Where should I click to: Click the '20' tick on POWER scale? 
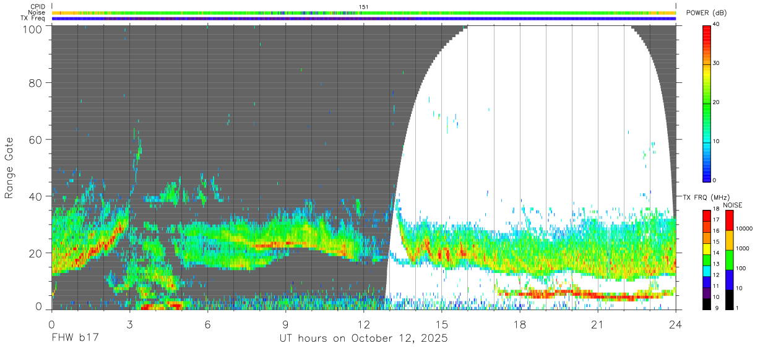pyautogui.click(x=717, y=103)
